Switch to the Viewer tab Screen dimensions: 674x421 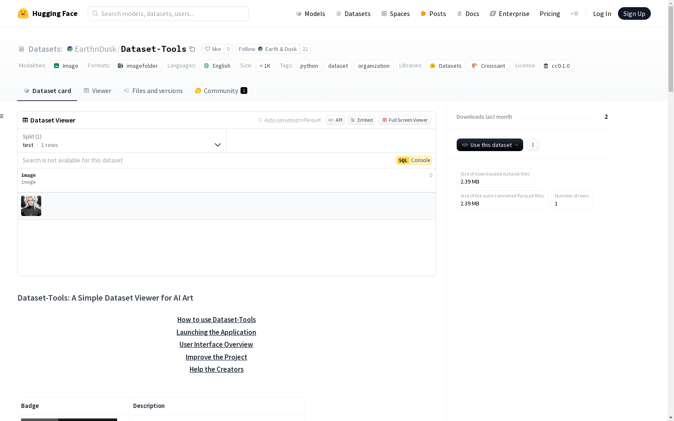tap(97, 91)
